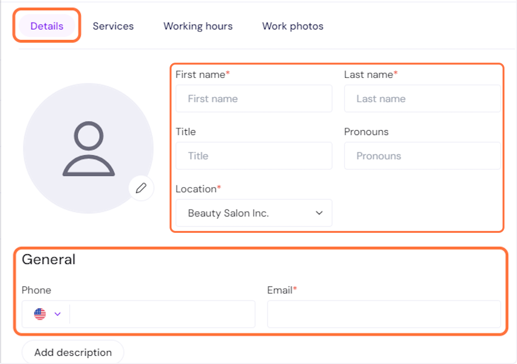Focus the Phone number input area
517x364 pixels.
162,314
